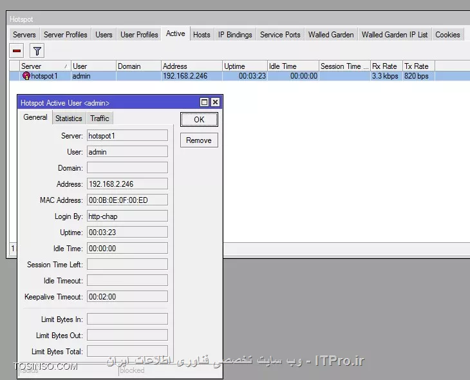
Task: Click the Idle Time field in dialog
Action: point(127,249)
